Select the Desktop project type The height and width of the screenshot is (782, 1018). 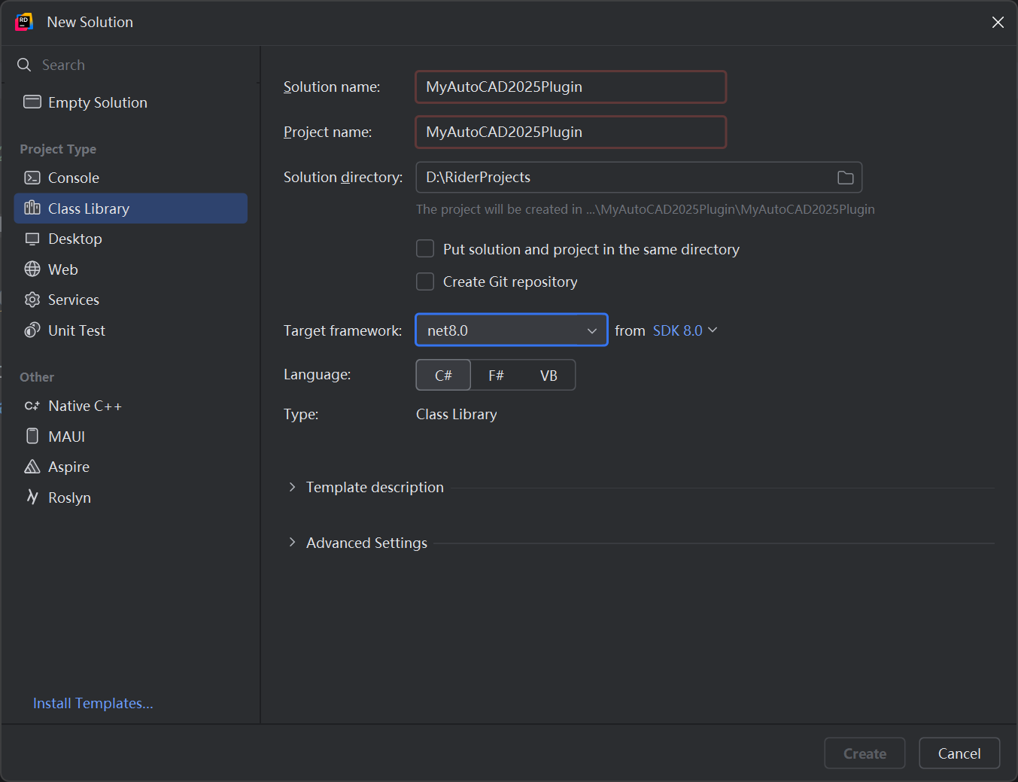131,239
